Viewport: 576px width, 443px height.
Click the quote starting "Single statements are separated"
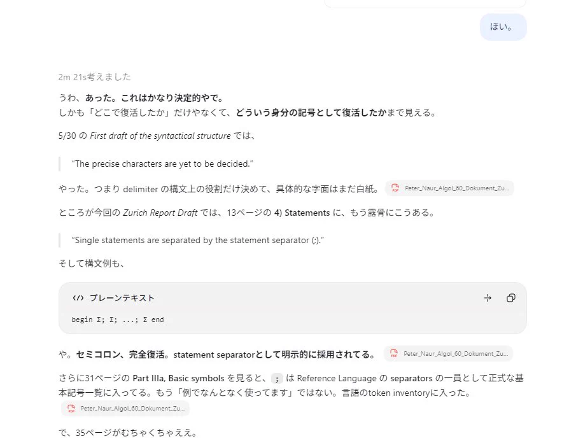[198, 240]
